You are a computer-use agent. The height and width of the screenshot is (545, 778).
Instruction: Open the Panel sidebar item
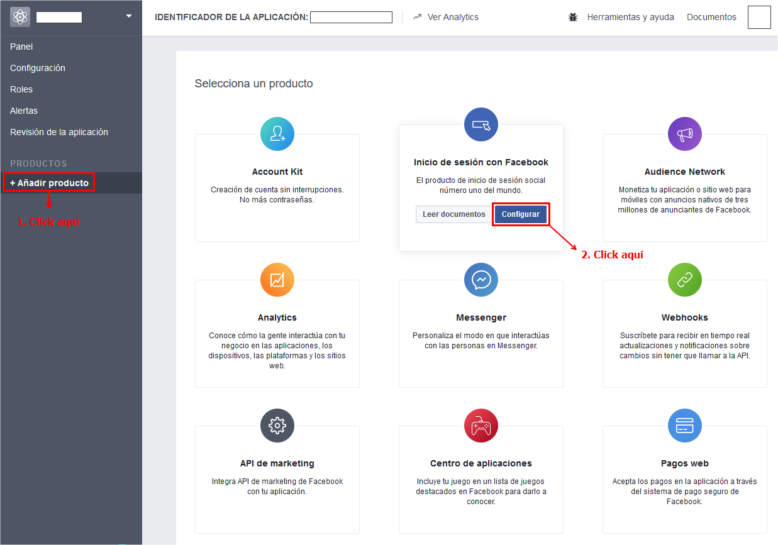[x=21, y=47]
